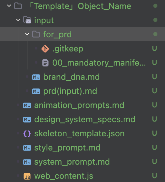Viewport: 165px width, 182px height.
Task: Click the U status badge on brand_dna.md row
Action: click(154, 77)
